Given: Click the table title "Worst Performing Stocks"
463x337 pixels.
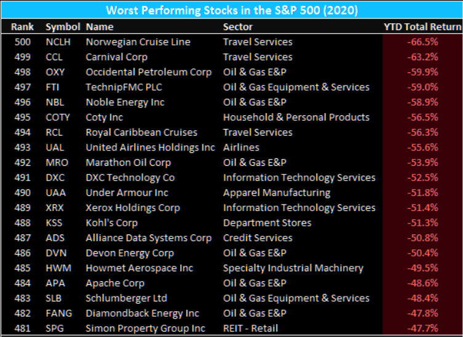Looking at the screenshot, I should pos(232,10).
